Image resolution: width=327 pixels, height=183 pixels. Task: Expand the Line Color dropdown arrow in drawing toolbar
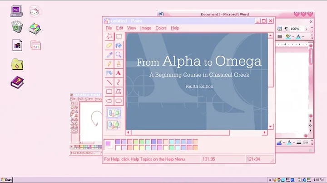[284, 142]
